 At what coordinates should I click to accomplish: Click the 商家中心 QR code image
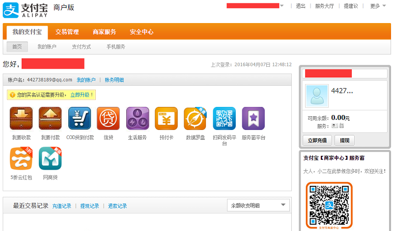329,205
